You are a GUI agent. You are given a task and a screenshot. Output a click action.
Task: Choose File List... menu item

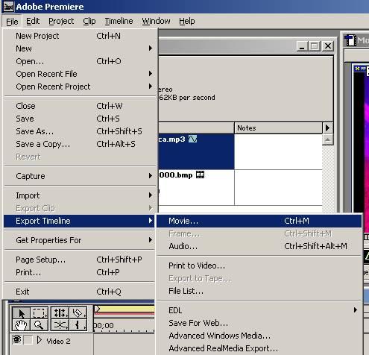pyautogui.click(x=259, y=291)
